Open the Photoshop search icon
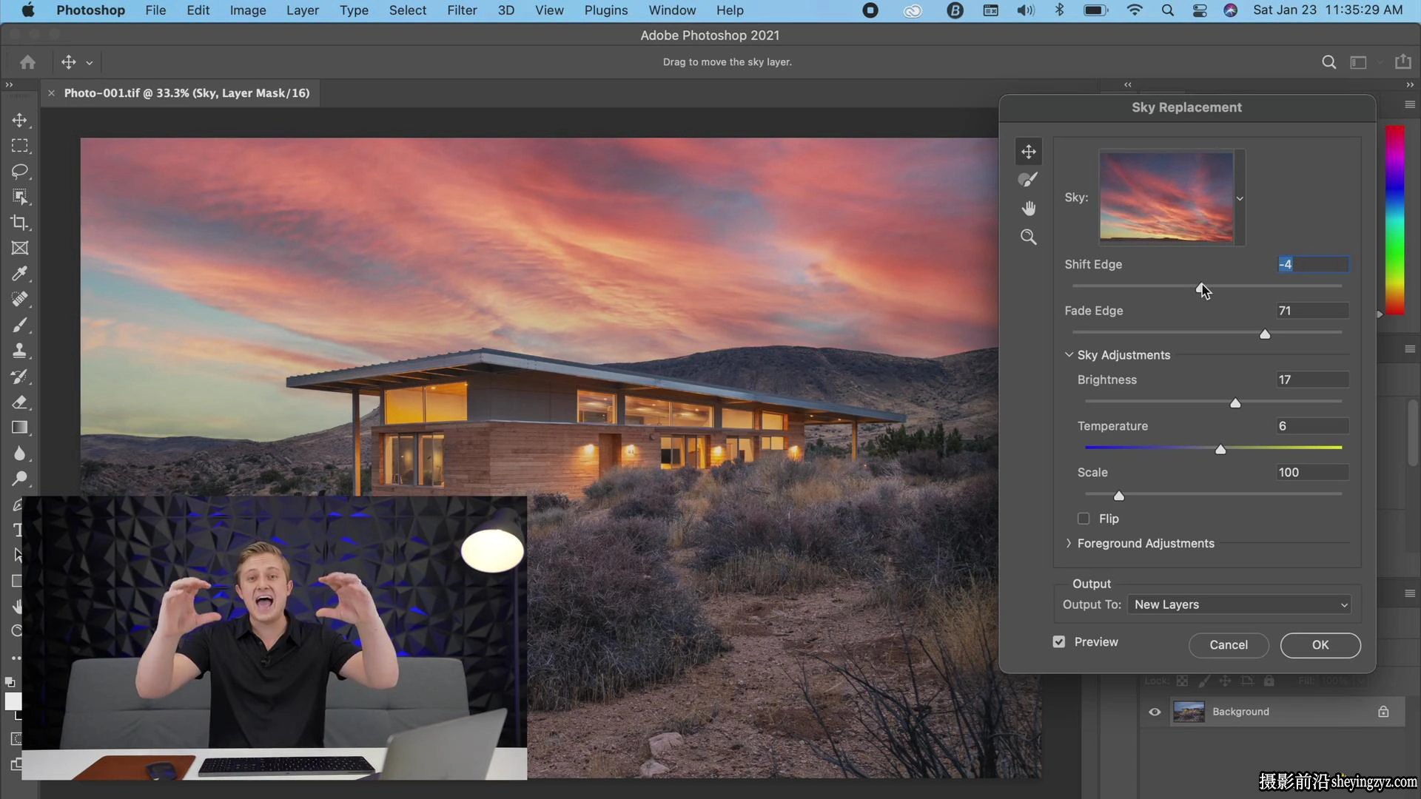1421x799 pixels. 1329,62
